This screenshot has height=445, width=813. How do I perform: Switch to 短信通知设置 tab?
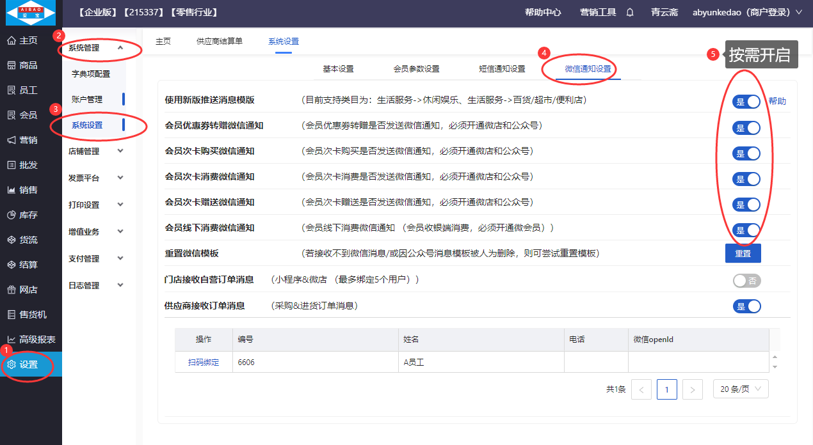[502, 69]
